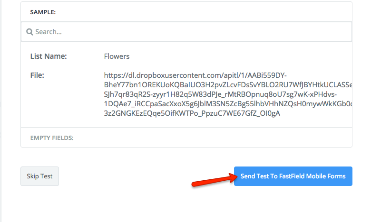Select the File field label
This screenshot has width=371, height=222.
click(37, 75)
